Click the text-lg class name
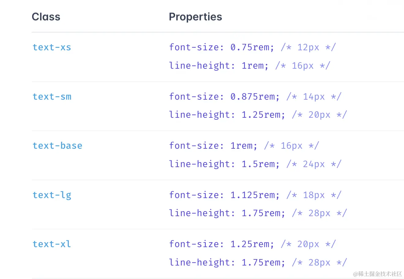The width and height of the screenshot is (404, 279). (x=52, y=195)
